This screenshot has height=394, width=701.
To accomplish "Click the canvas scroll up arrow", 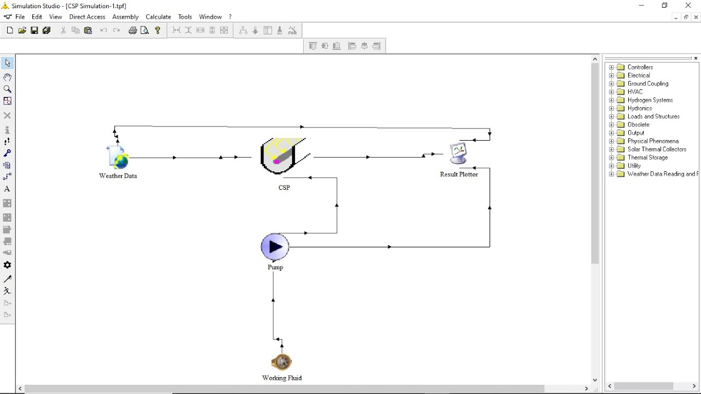I will (595, 59).
